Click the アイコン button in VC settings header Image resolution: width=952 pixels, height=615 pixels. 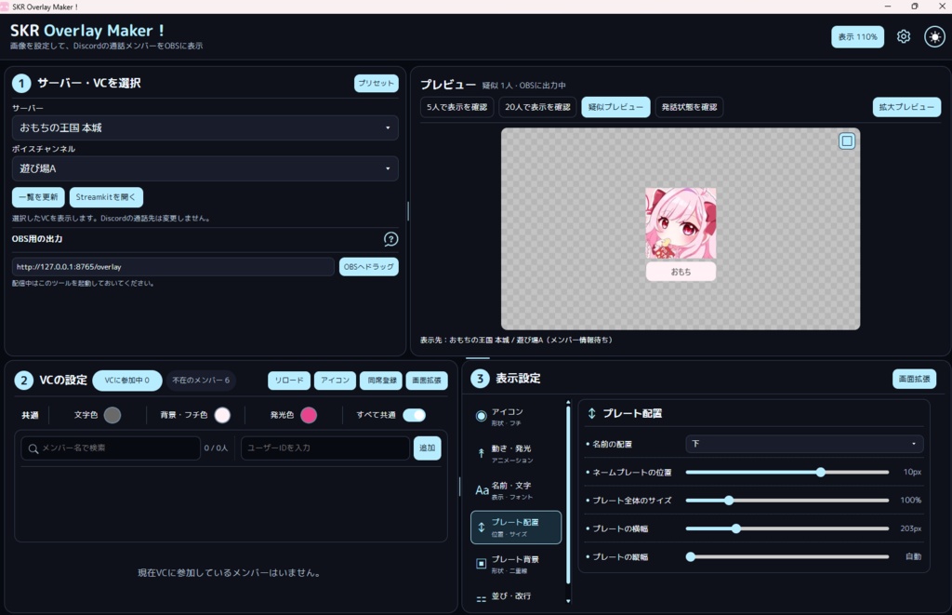click(x=335, y=381)
